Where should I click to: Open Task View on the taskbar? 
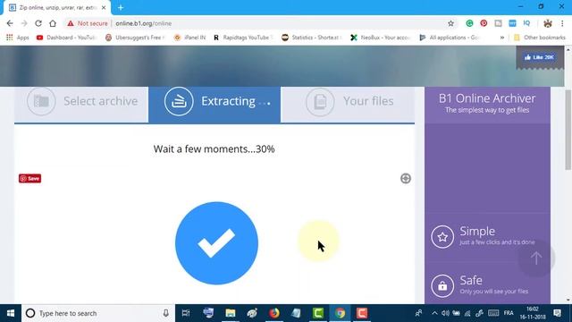(x=186, y=313)
